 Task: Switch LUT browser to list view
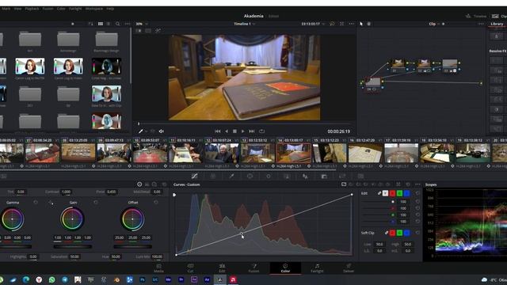pos(109,24)
